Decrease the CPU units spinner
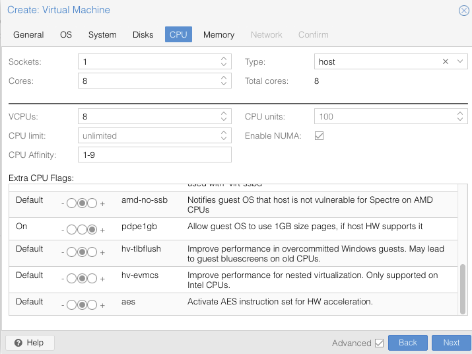 (460, 120)
